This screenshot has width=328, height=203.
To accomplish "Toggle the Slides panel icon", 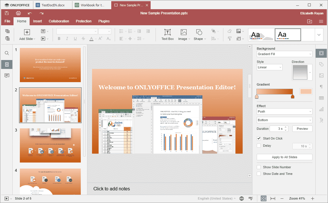I will pos(7,64).
